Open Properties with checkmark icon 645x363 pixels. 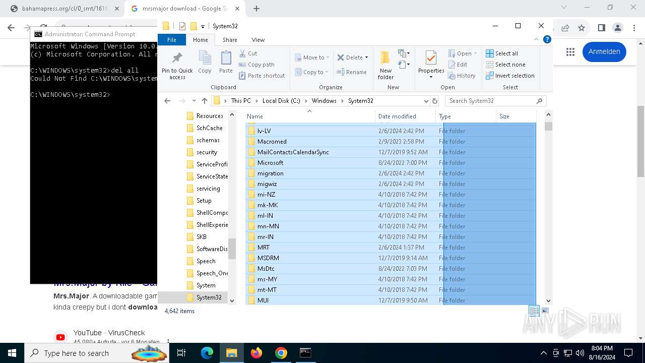click(431, 58)
